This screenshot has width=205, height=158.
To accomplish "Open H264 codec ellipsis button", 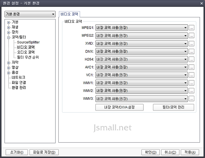I will (x=192, y=59).
